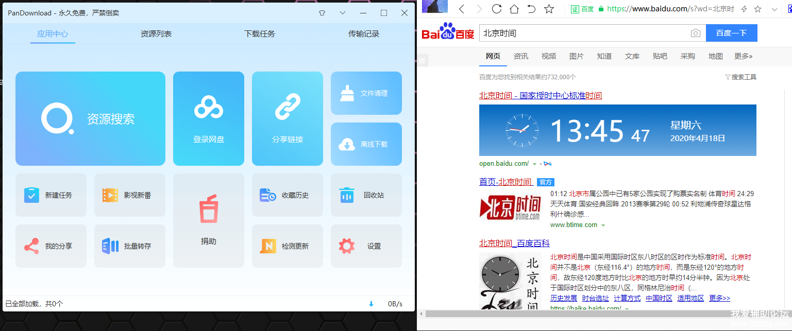Click the 捐助 donate cup tile

(209, 220)
